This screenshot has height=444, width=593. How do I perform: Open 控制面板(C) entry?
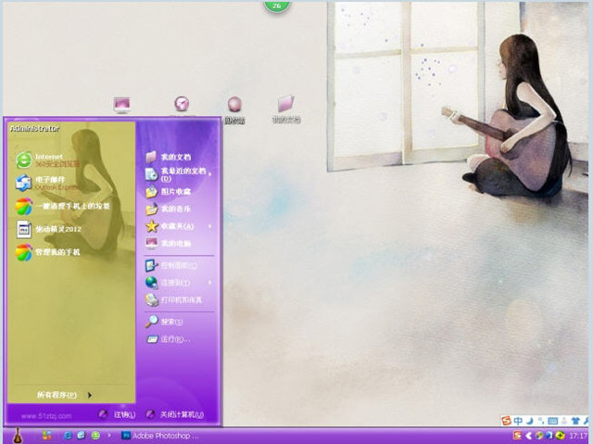click(171, 265)
